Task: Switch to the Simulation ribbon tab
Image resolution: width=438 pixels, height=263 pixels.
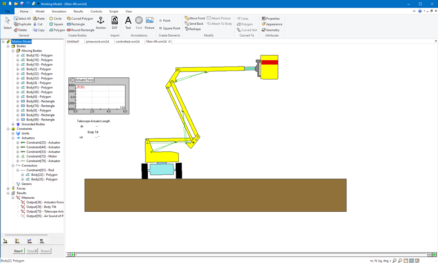Action: pos(58,11)
